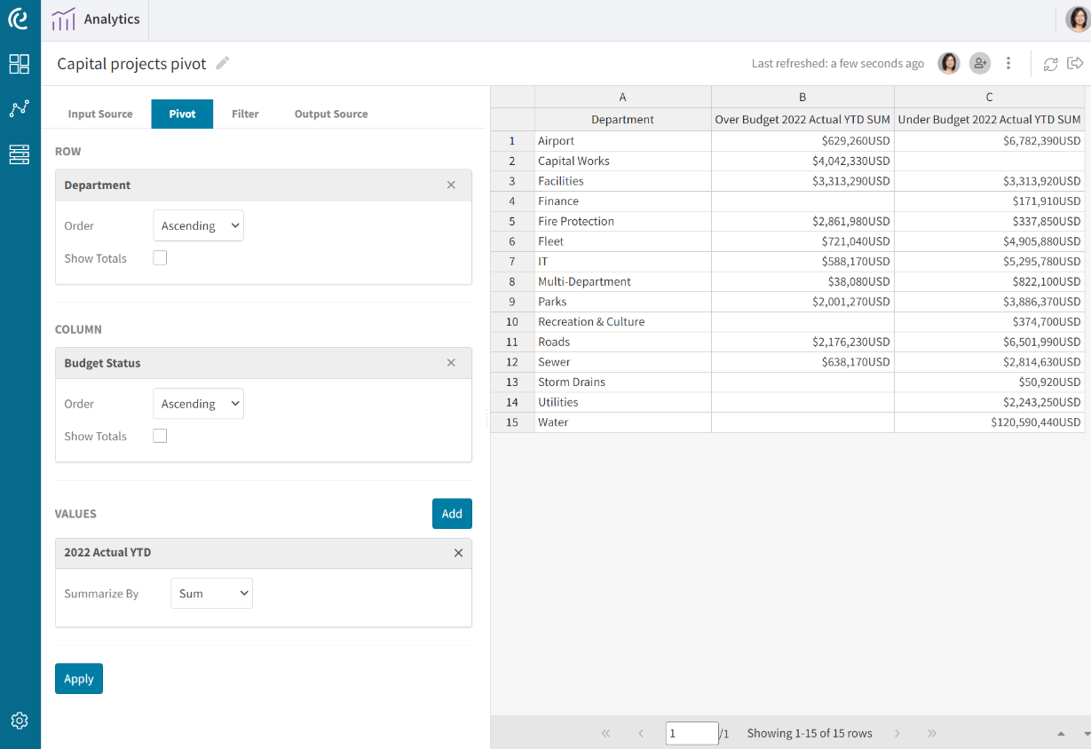The width and height of the screenshot is (1091, 749).
Task: Export the pivot using the export icon
Action: 1075,63
